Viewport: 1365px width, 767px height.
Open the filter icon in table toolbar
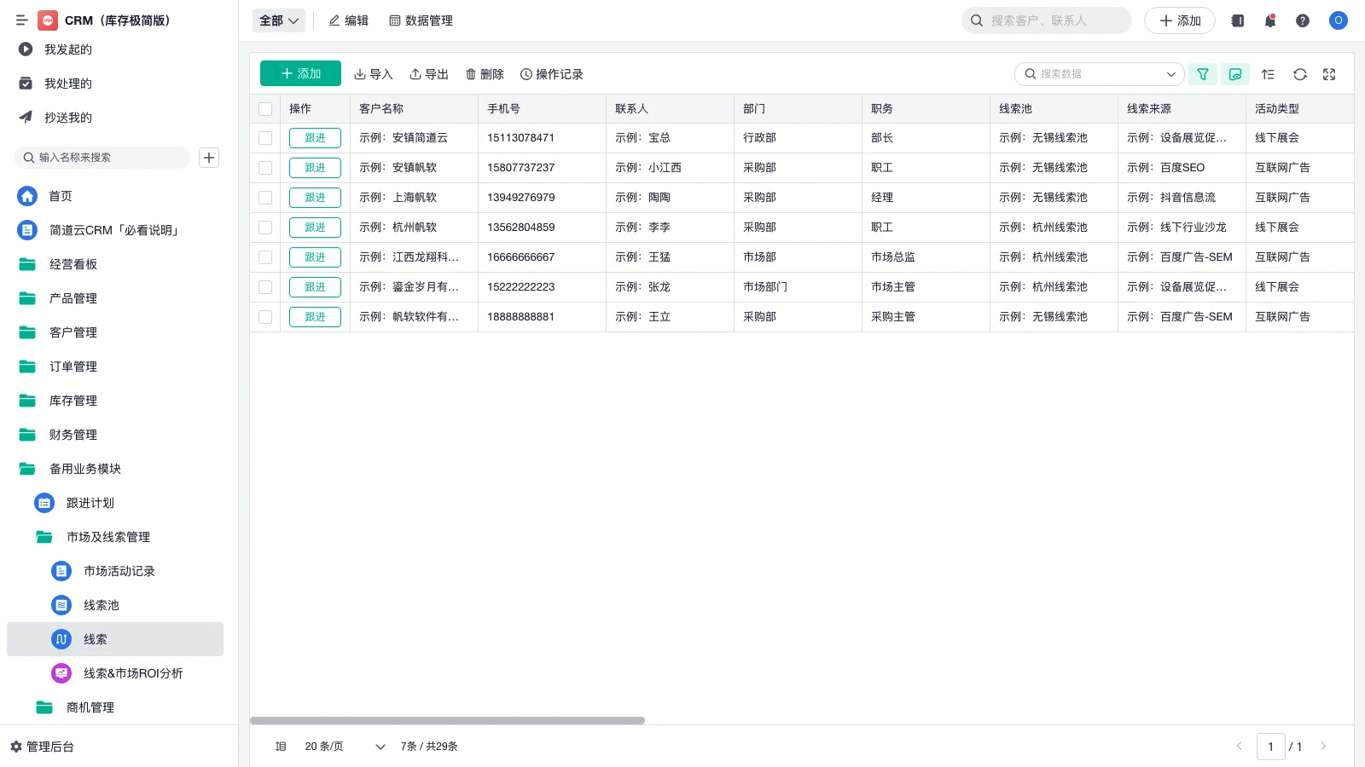(x=1202, y=74)
